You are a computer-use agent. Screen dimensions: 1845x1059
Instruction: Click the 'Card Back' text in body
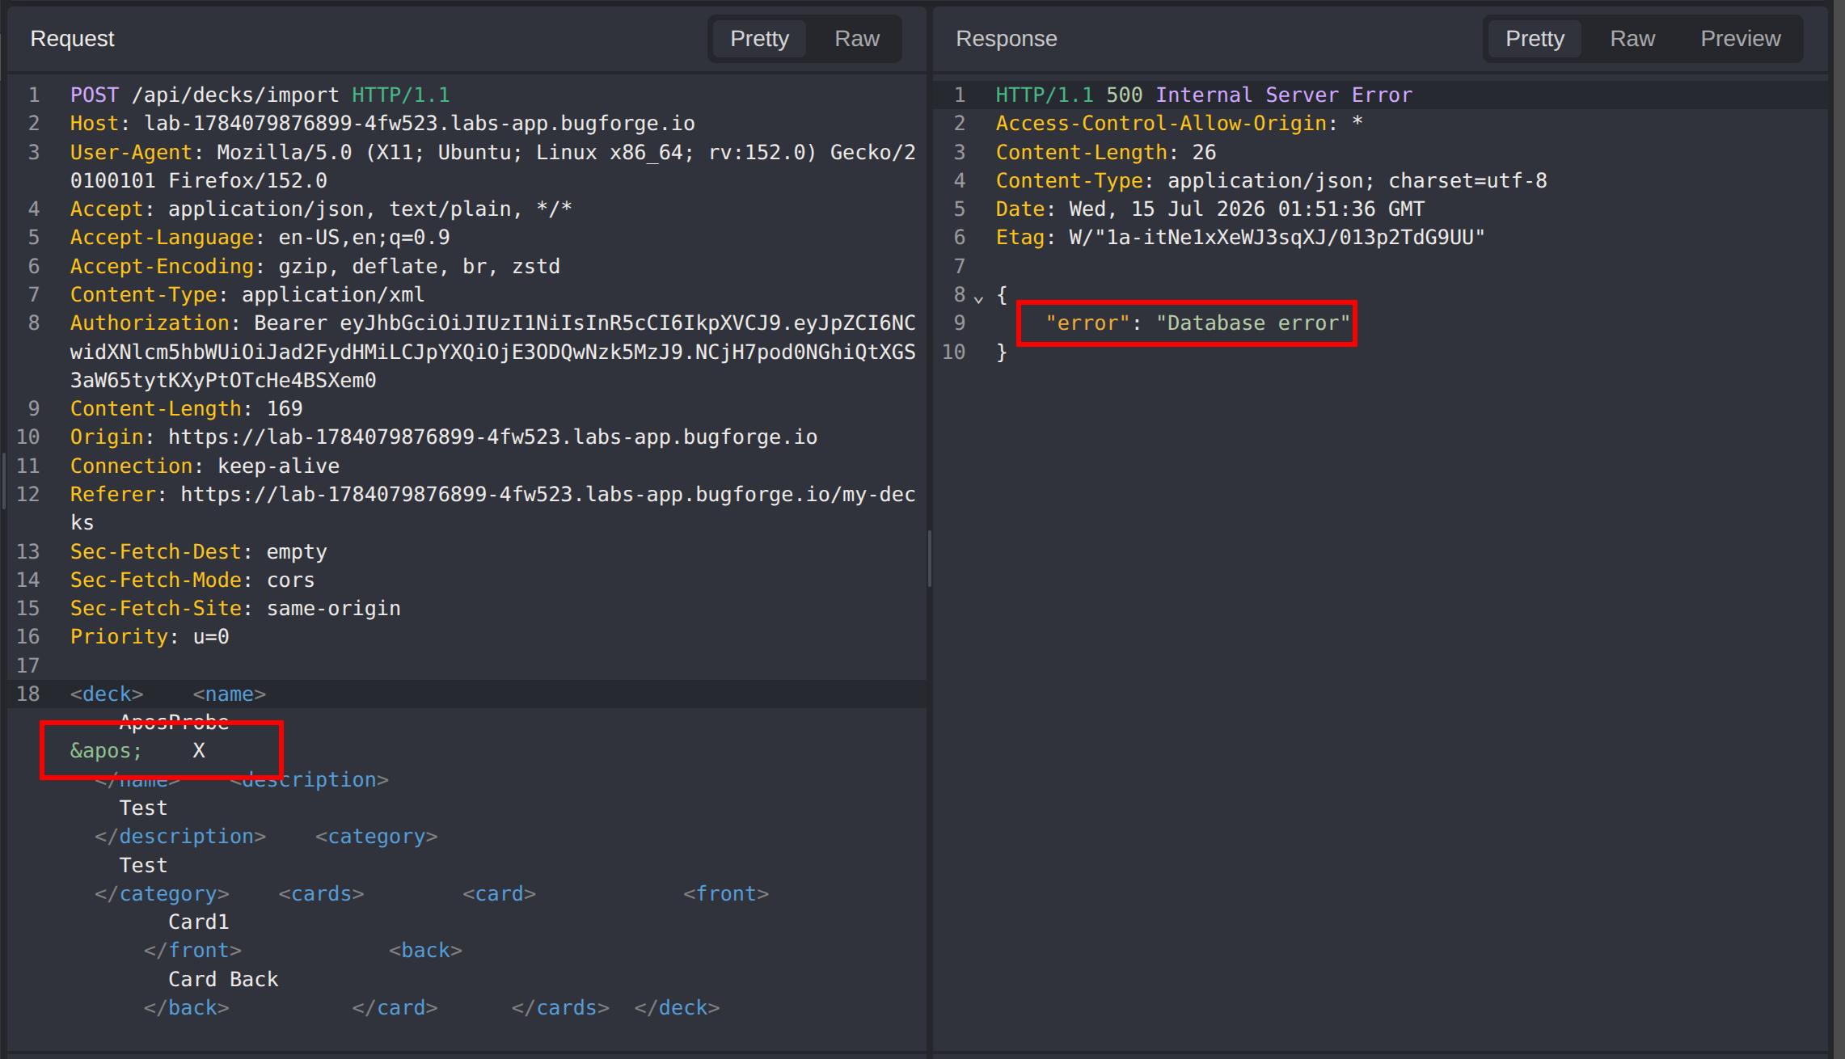(223, 979)
